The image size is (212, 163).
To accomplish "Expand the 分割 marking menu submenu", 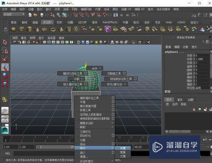I will pos(77,79).
